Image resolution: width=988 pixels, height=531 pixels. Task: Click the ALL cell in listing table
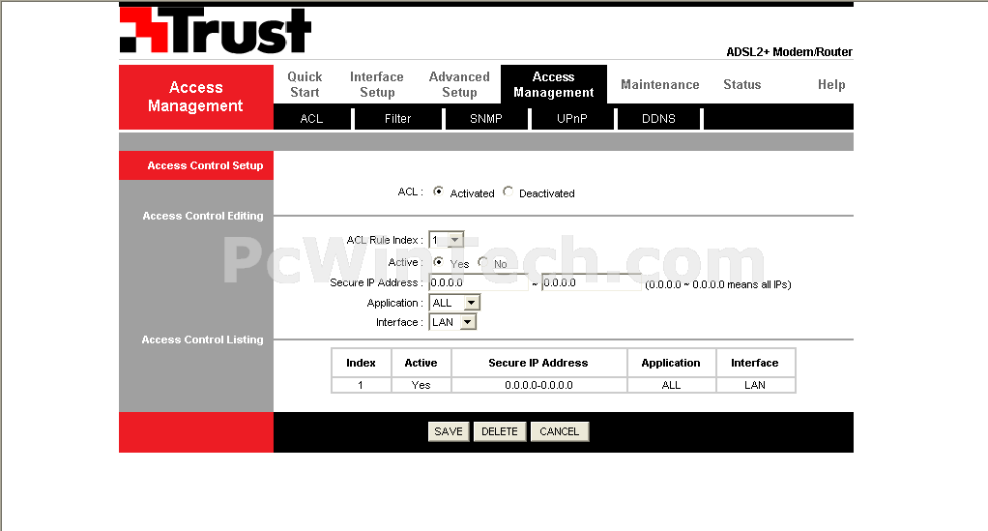[671, 385]
